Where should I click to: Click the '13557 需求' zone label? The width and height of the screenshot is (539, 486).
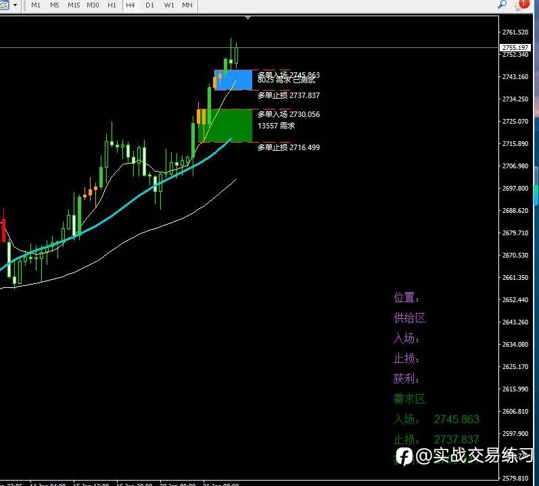click(277, 126)
